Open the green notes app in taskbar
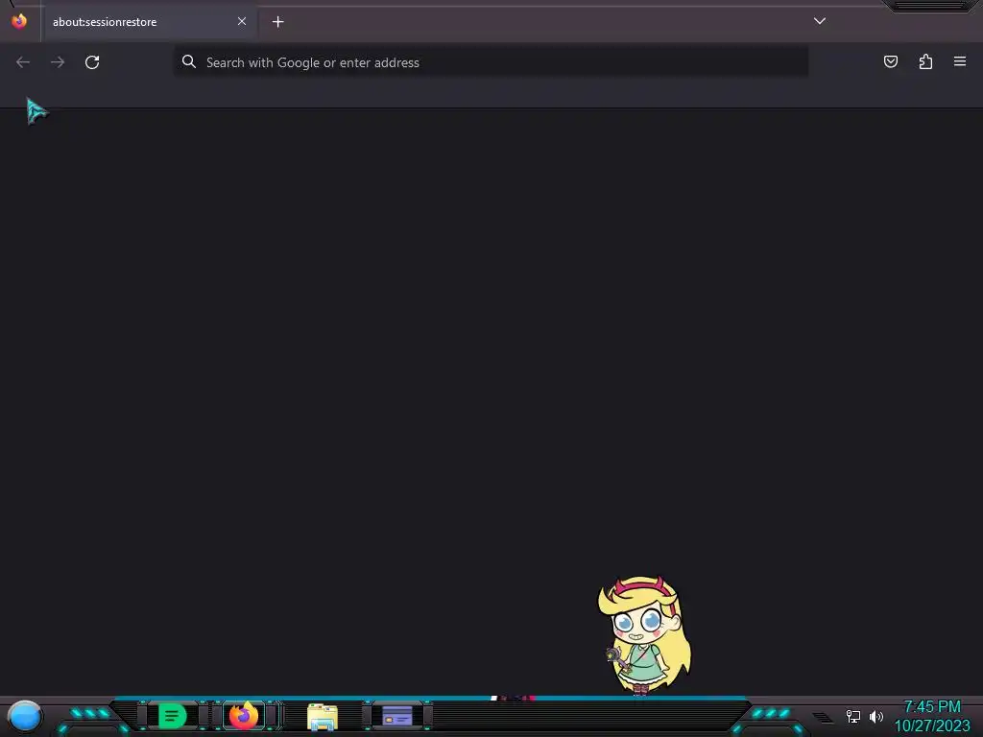 click(x=173, y=716)
